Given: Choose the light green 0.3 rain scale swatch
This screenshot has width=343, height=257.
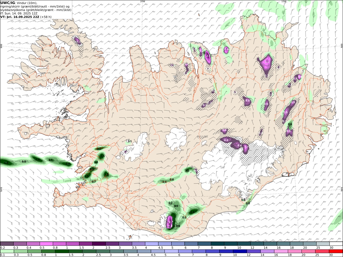Looking at the screenshot, I should pos(21,251).
